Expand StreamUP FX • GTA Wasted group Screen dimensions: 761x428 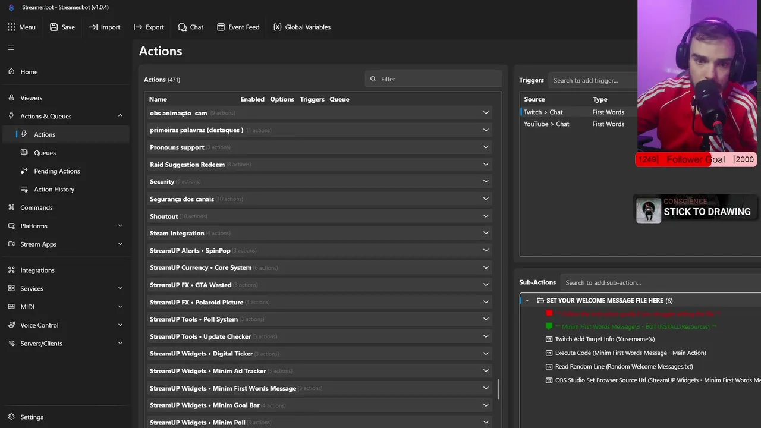486,285
